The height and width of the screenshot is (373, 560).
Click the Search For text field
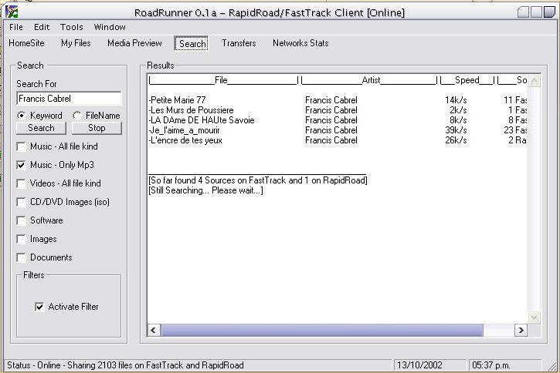coord(69,99)
